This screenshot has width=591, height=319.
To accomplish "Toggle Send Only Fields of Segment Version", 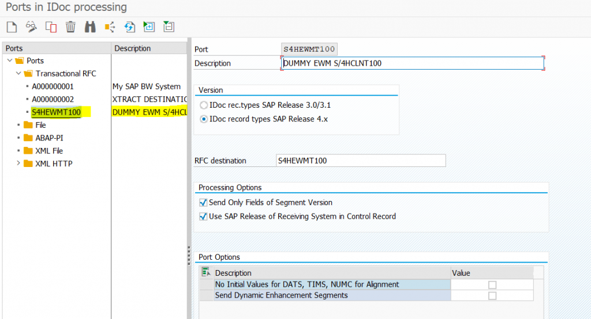I will [x=203, y=202].
